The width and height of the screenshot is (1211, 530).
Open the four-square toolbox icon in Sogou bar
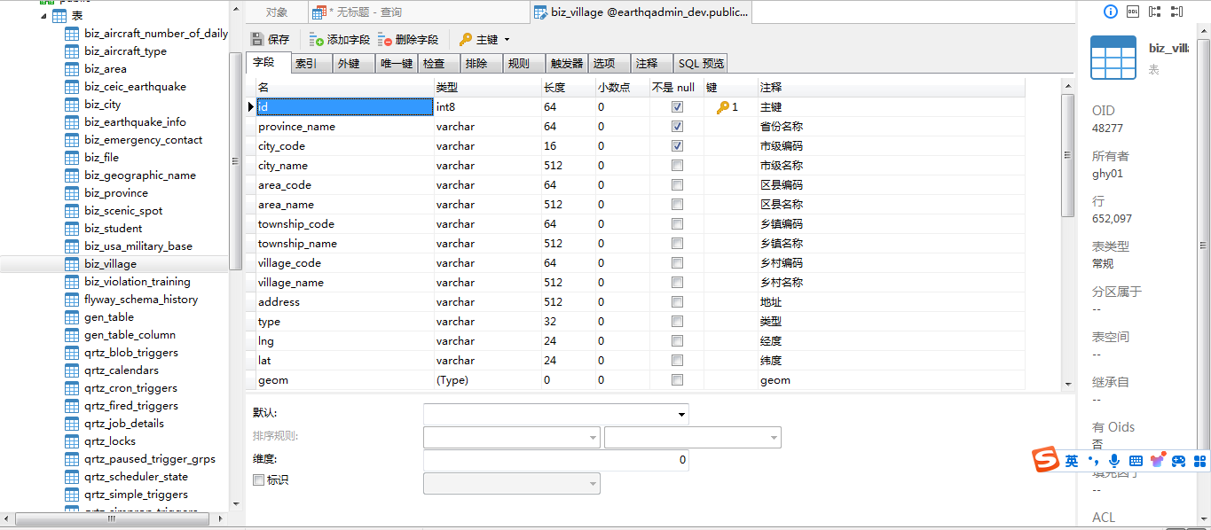click(x=1200, y=461)
